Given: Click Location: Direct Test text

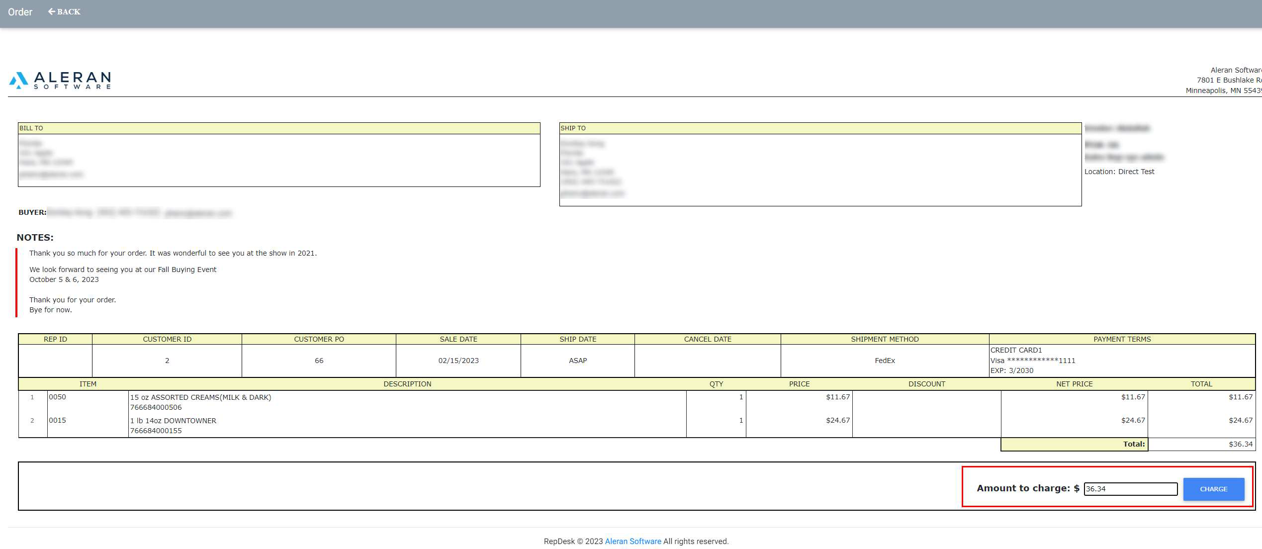Looking at the screenshot, I should point(1119,172).
